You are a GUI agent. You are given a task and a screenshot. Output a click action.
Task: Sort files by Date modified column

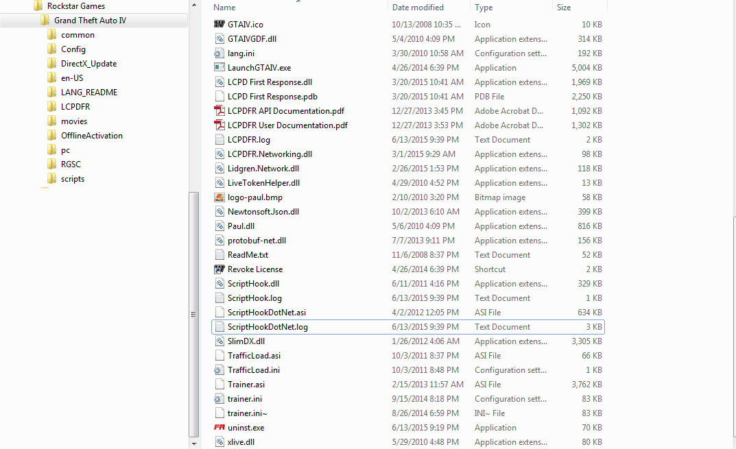click(418, 8)
